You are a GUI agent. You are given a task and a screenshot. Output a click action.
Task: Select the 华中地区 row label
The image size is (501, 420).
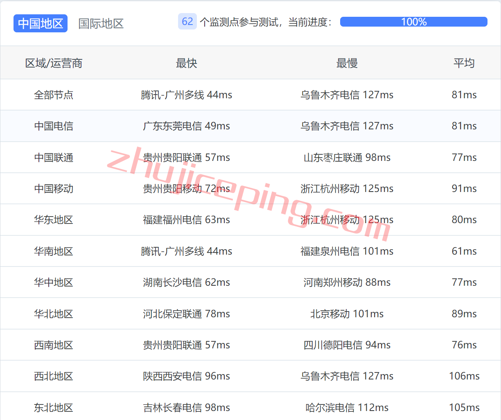54,282
